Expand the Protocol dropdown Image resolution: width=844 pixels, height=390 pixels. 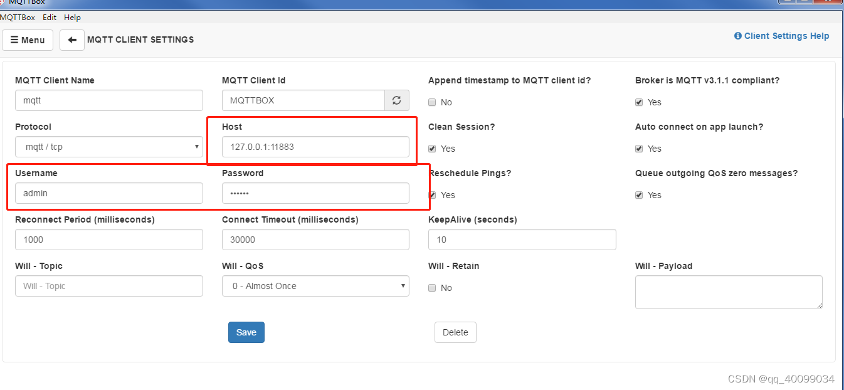pyautogui.click(x=109, y=147)
